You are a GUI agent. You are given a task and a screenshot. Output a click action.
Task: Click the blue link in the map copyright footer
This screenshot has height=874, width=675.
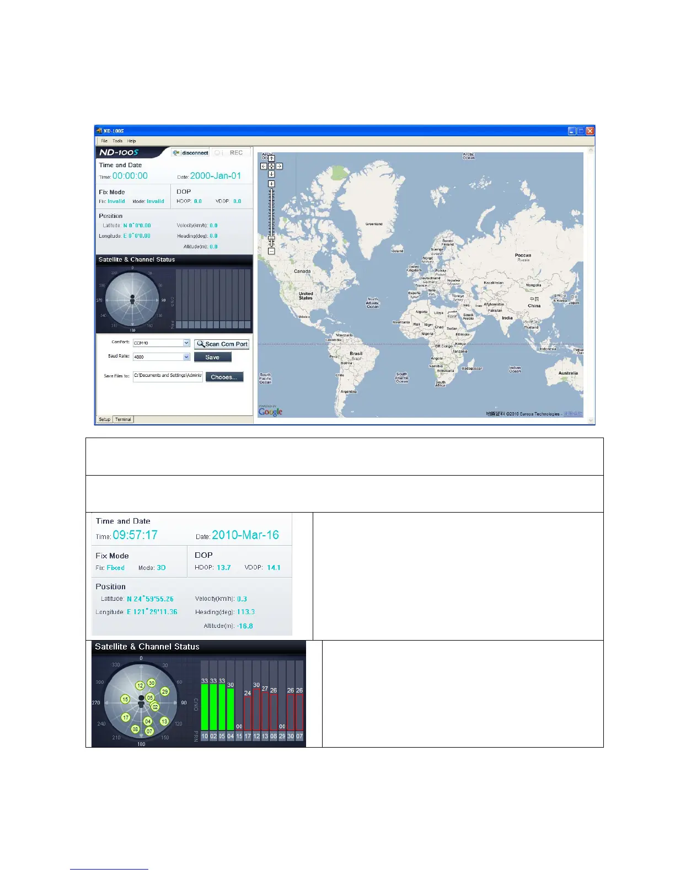coord(572,414)
